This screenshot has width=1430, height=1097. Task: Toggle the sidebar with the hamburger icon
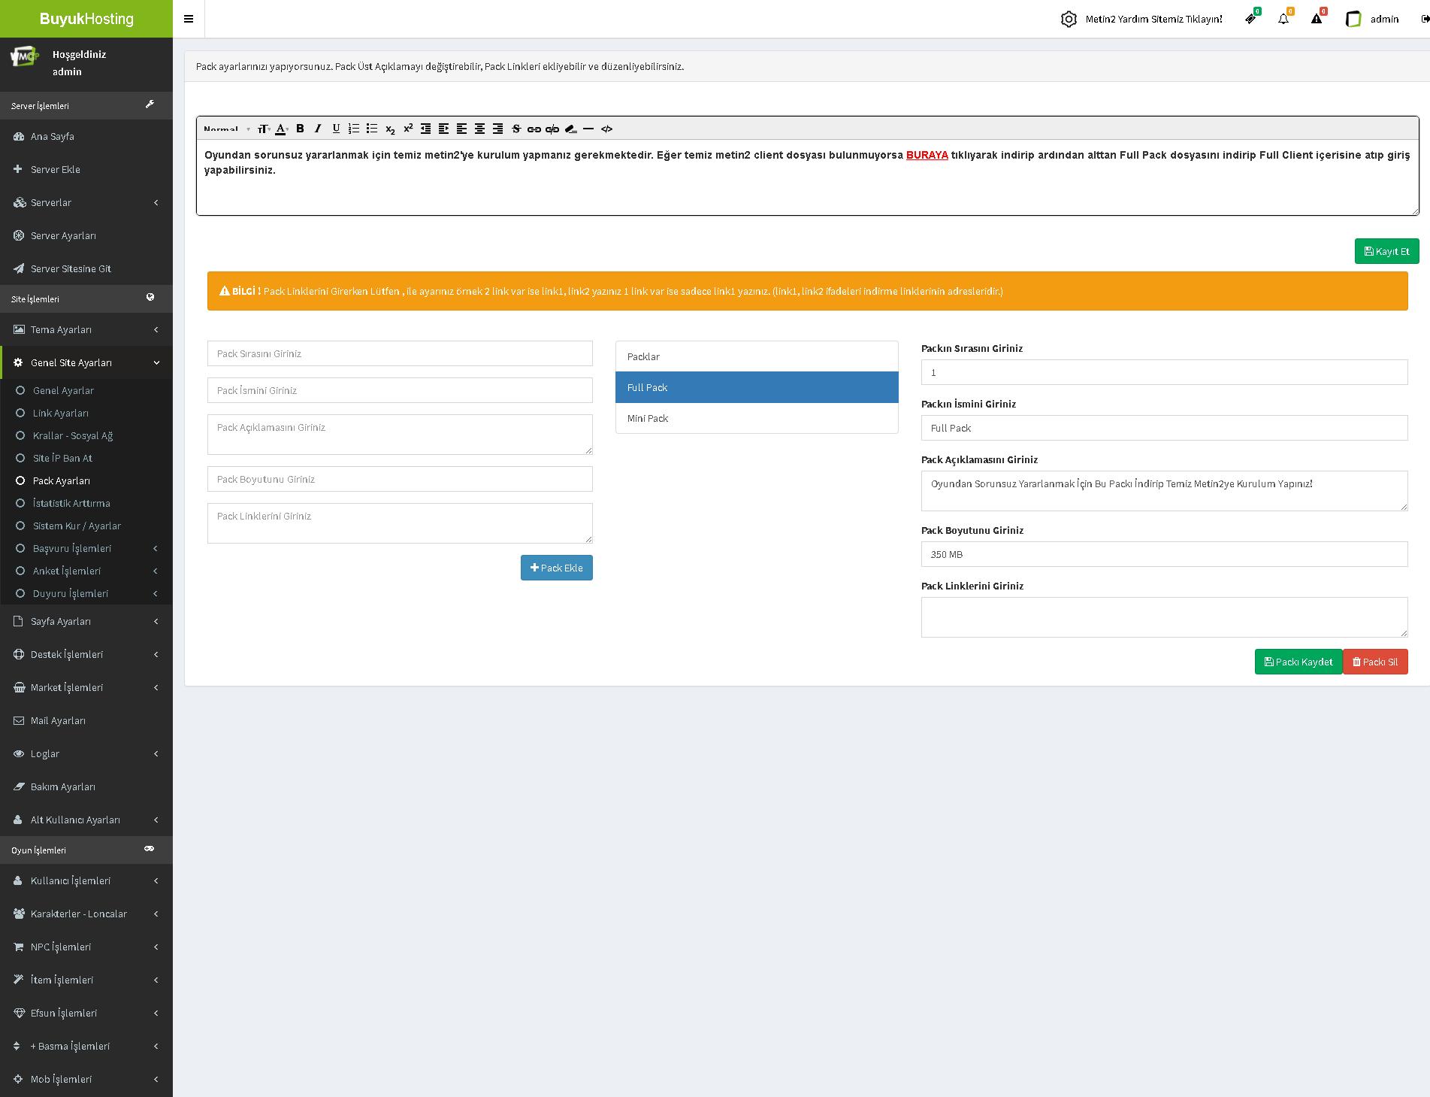pos(189,19)
